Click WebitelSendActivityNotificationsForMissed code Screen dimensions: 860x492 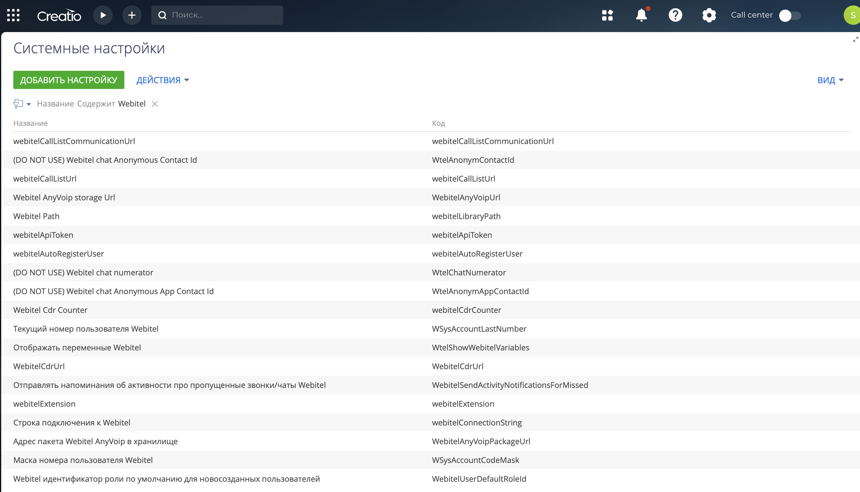click(510, 385)
